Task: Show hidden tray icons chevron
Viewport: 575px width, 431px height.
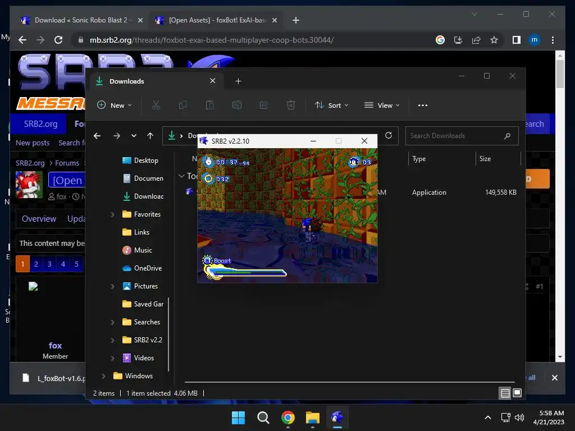Action: pyautogui.click(x=488, y=418)
